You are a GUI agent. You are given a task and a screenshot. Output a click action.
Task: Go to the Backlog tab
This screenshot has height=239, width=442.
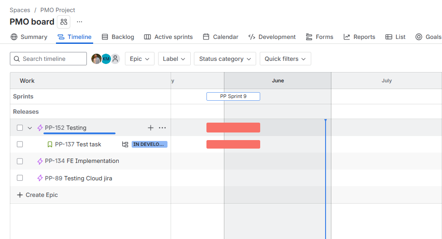click(118, 37)
